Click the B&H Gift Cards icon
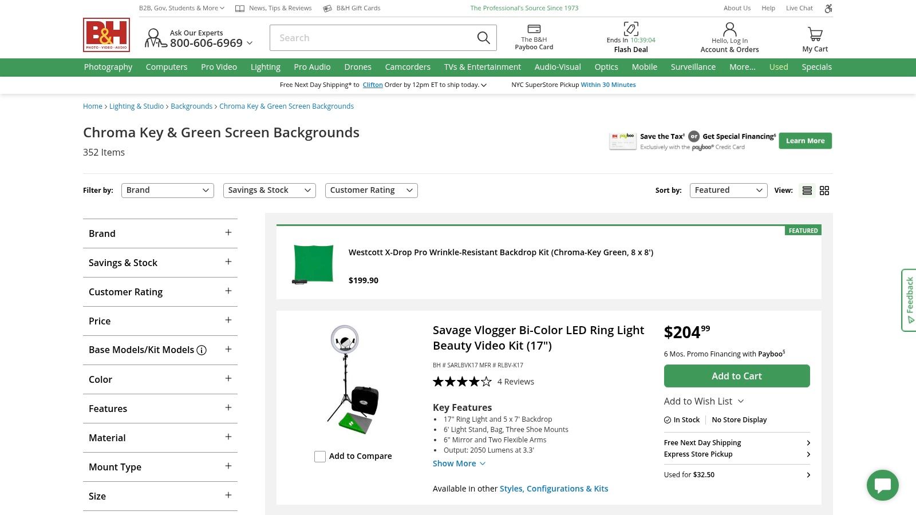This screenshot has width=916, height=515. tap(327, 8)
